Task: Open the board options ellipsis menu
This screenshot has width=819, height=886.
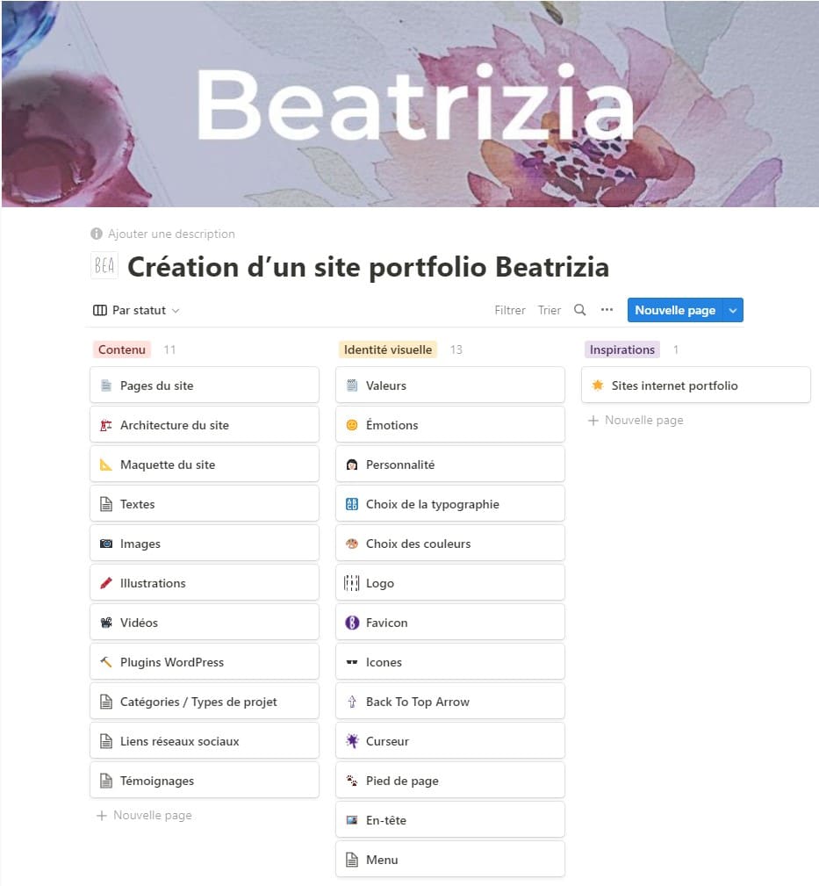Action: 607,309
